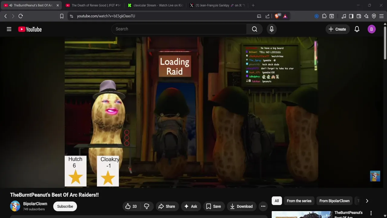The width and height of the screenshot is (387, 218).
Task: Open a new browser tab
Action: (x=253, y=5)
